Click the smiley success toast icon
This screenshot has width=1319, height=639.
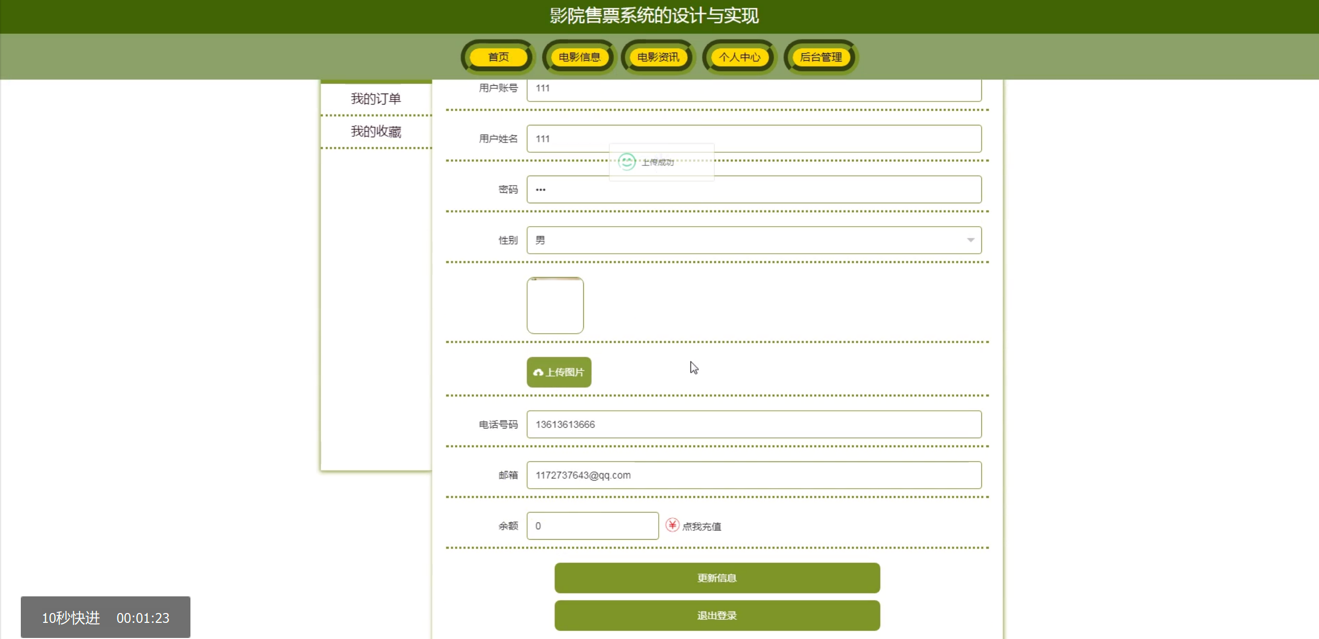click(627, 162)
